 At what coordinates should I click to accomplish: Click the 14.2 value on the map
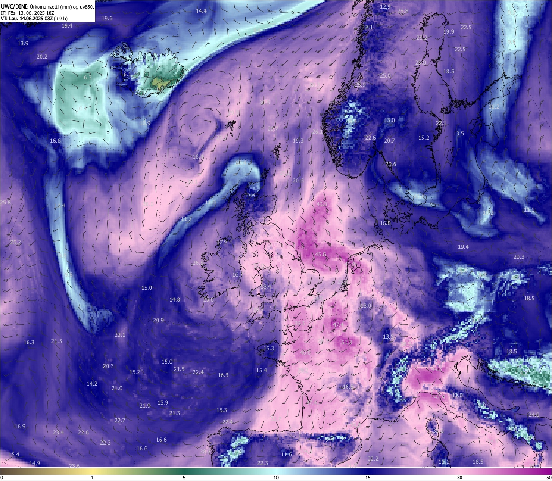click(x=92, y=384)
